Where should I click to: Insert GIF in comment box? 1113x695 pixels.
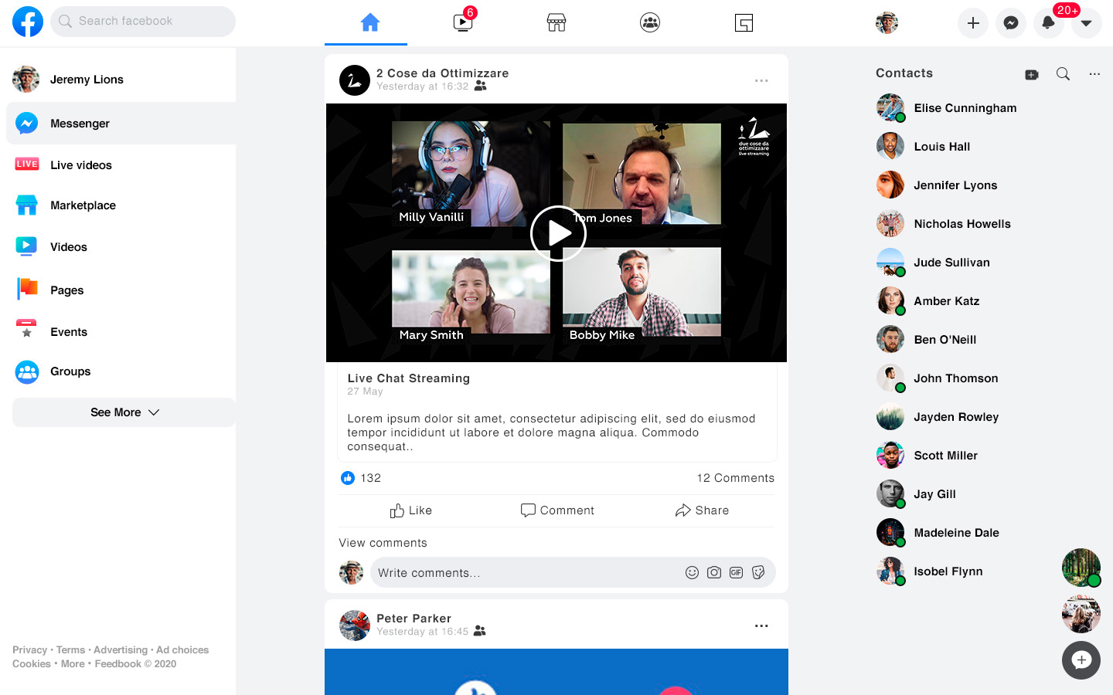click(737, 572)
